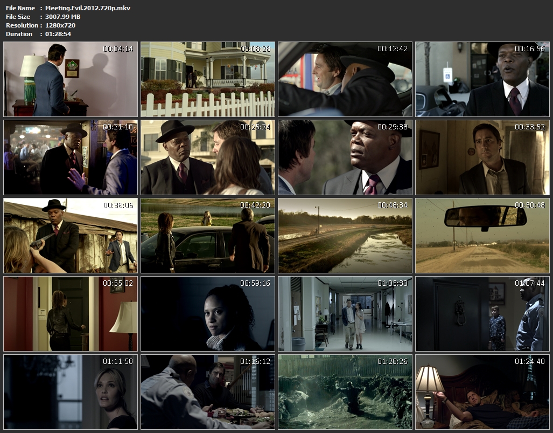Open the shotgun scene at 00:38:06

pos(71,236)
